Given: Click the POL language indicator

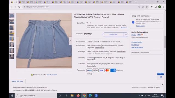Looking at the screenshot, I should coord(149,96).
